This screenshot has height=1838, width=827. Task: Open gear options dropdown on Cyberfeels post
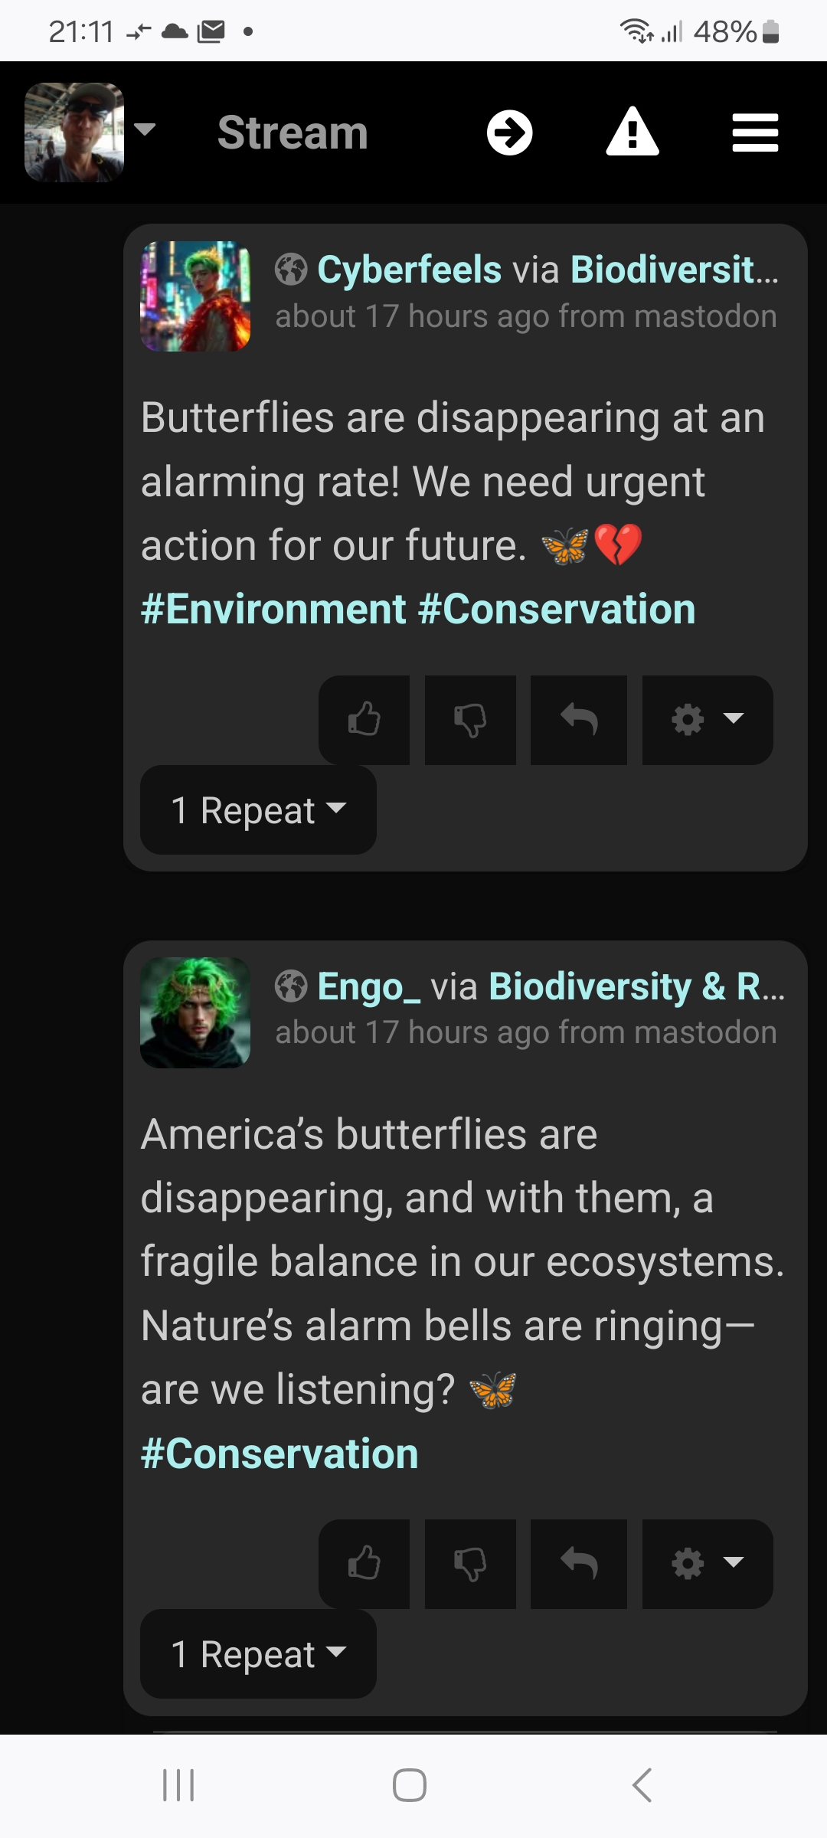click(708, 720)
